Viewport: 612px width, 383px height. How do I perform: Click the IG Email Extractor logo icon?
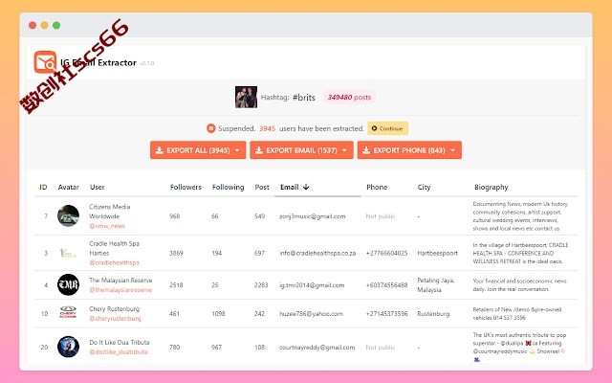(x=45, y=61)
